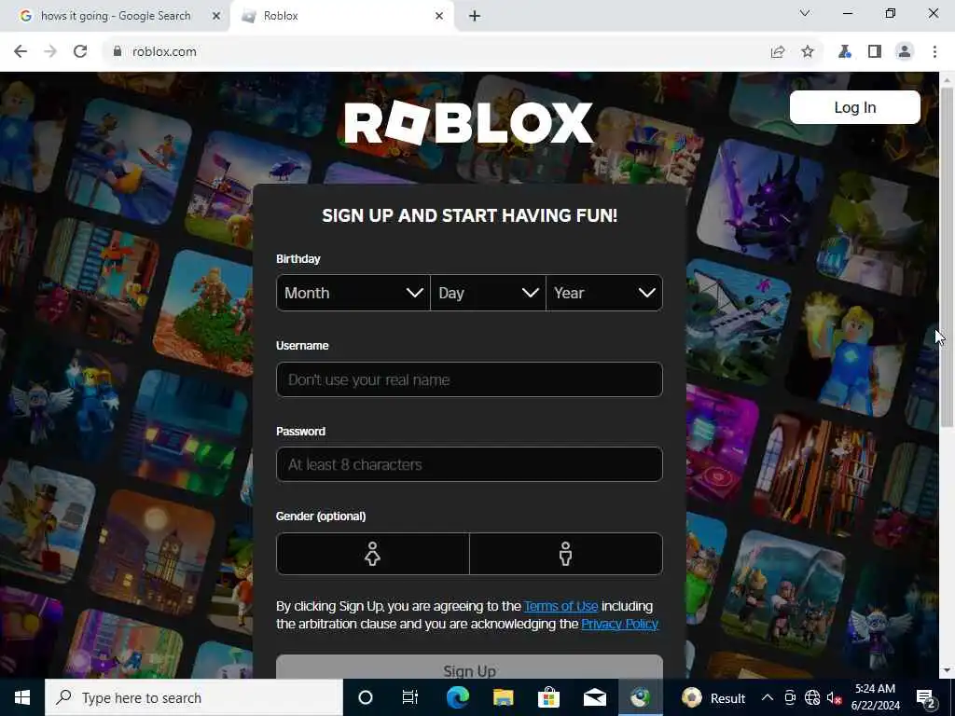This screenshot has width=955, height=716.
Task: Open the notification center icon
Action: pyautogui.click(x=926, y=697)
